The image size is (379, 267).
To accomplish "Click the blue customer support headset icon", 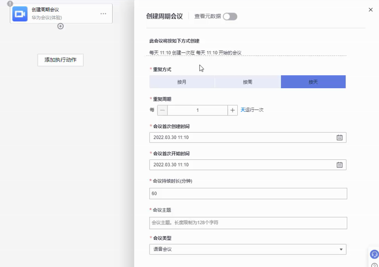I will click(x=374, y=254).
